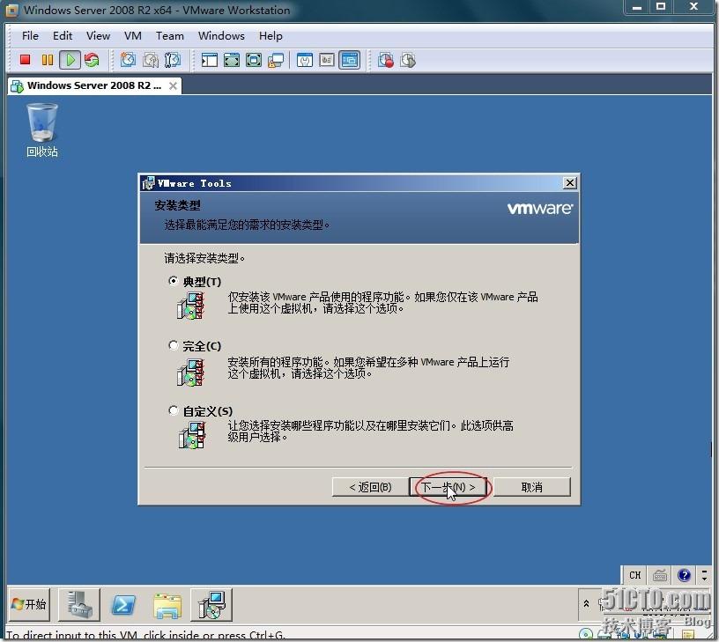Viewport: 719px width, 642px height.
Task: Open the Recycle Bin desktop icon
Action: tap(42, 130)
